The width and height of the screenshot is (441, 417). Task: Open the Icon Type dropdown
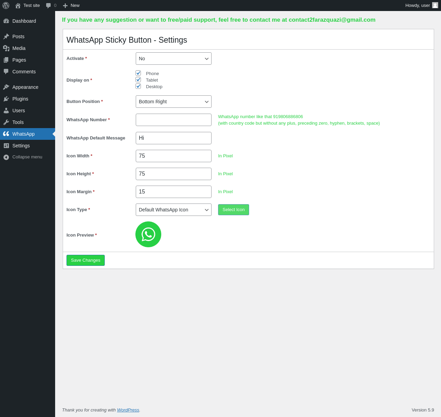click(174, 210)
